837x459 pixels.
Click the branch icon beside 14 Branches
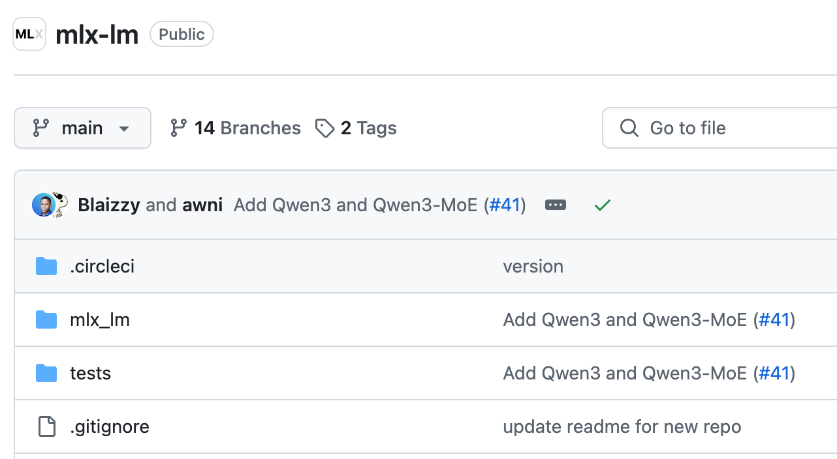pos(178,128)
